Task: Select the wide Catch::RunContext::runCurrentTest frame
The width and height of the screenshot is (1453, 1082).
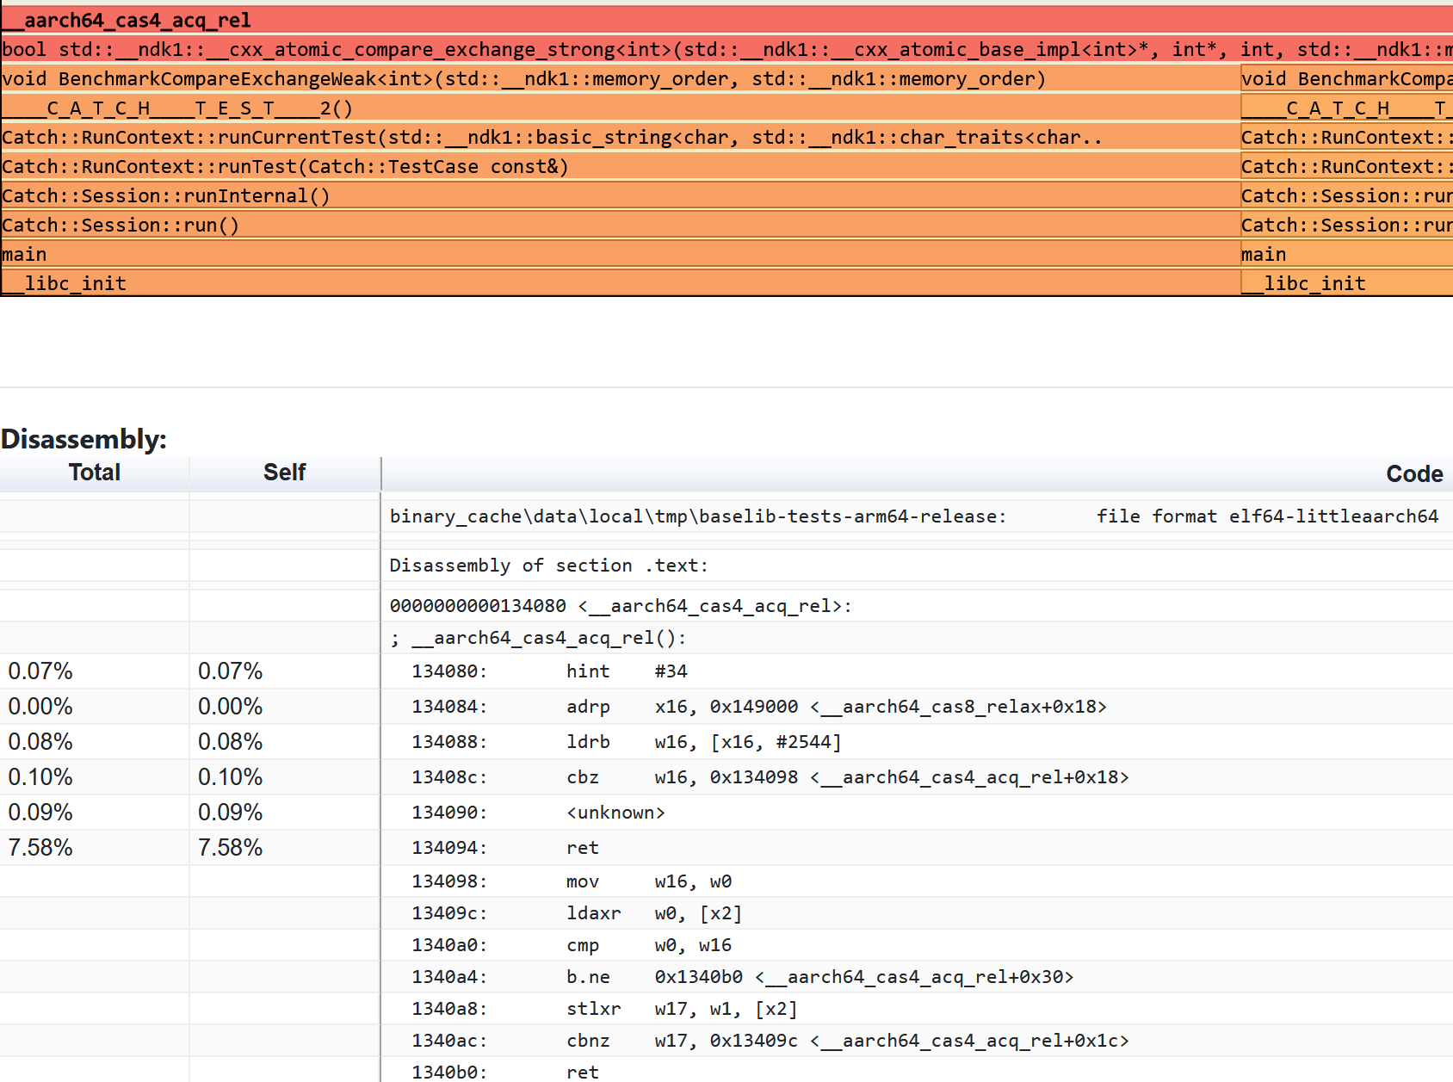Action: click(x=620, y=138)
